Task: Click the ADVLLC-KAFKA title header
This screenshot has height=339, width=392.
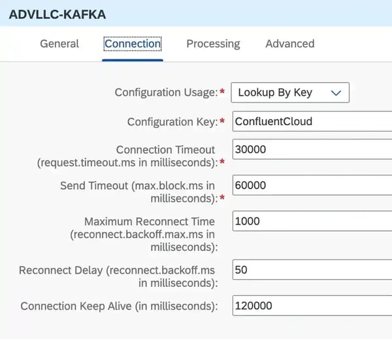Action: [x=57, y=14]
